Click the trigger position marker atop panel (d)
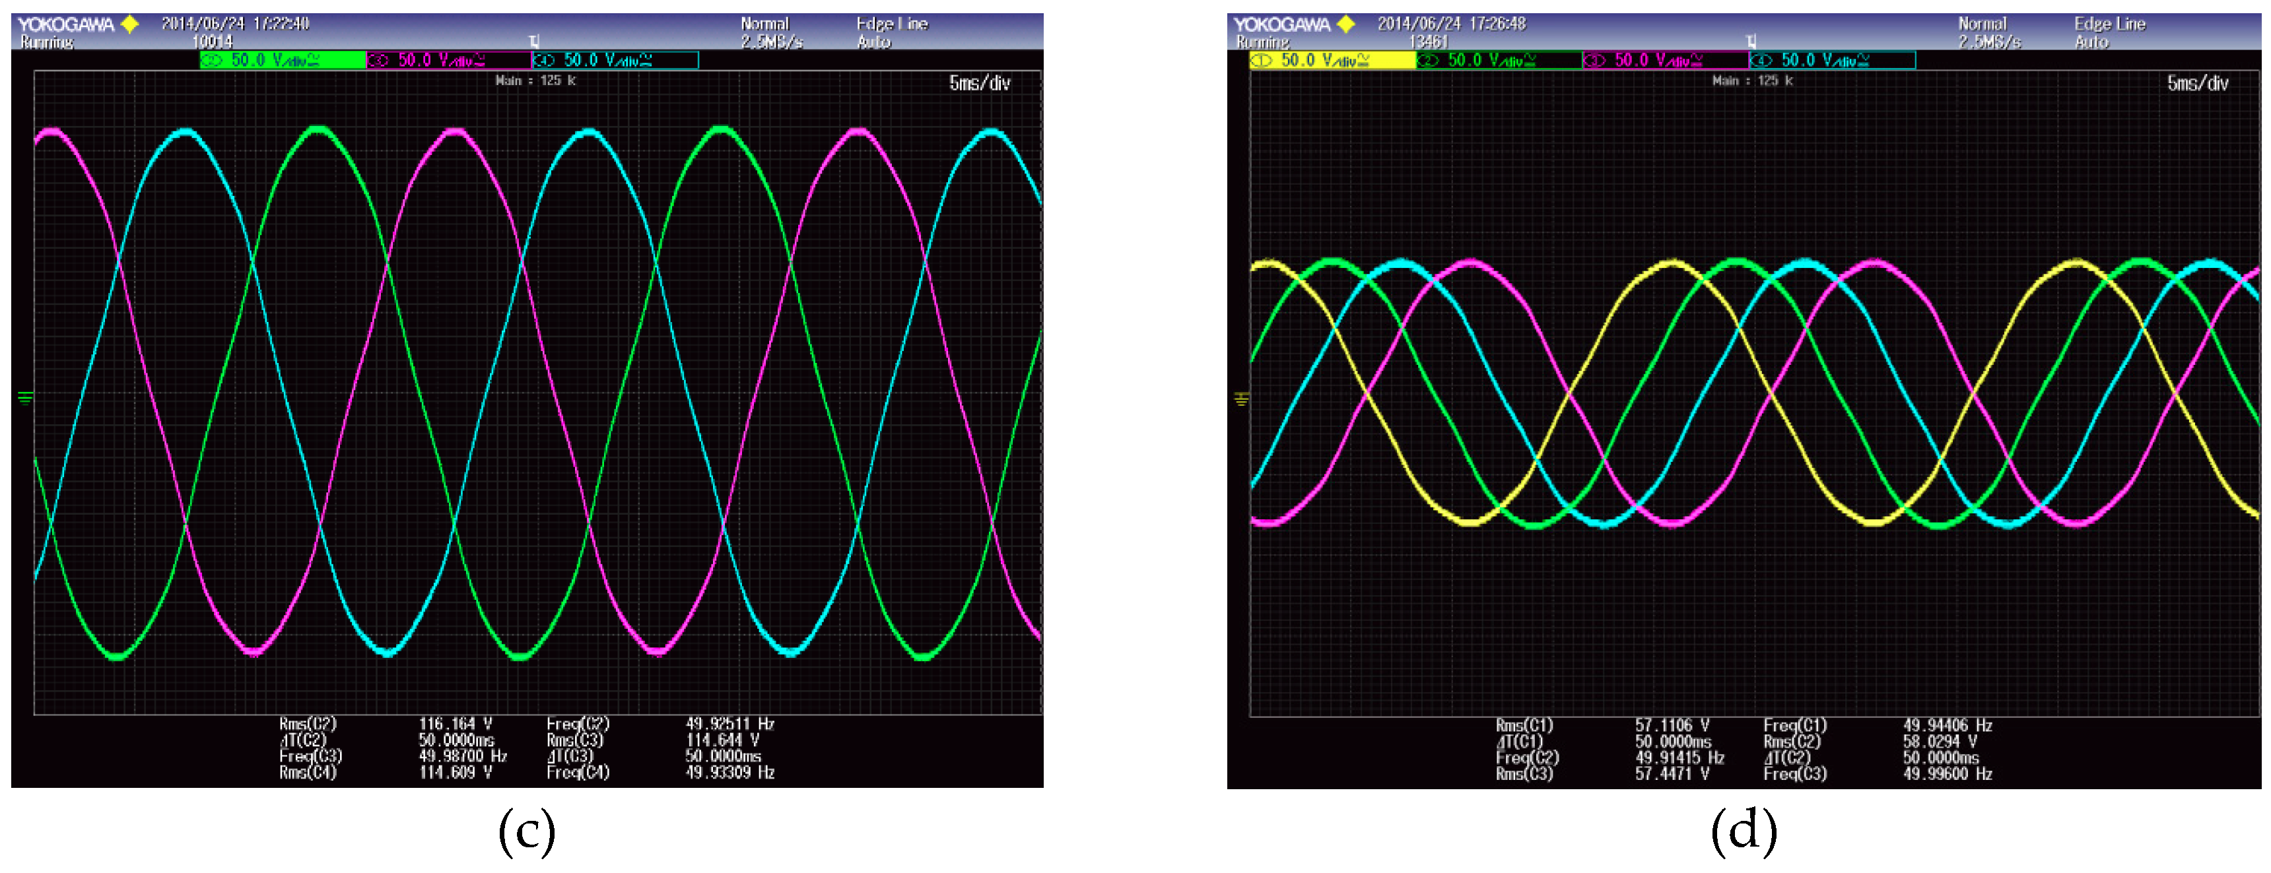2271x873 pixels. (x=1751, y=42)
